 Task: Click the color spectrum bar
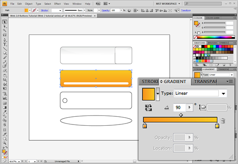pos(214,37)
